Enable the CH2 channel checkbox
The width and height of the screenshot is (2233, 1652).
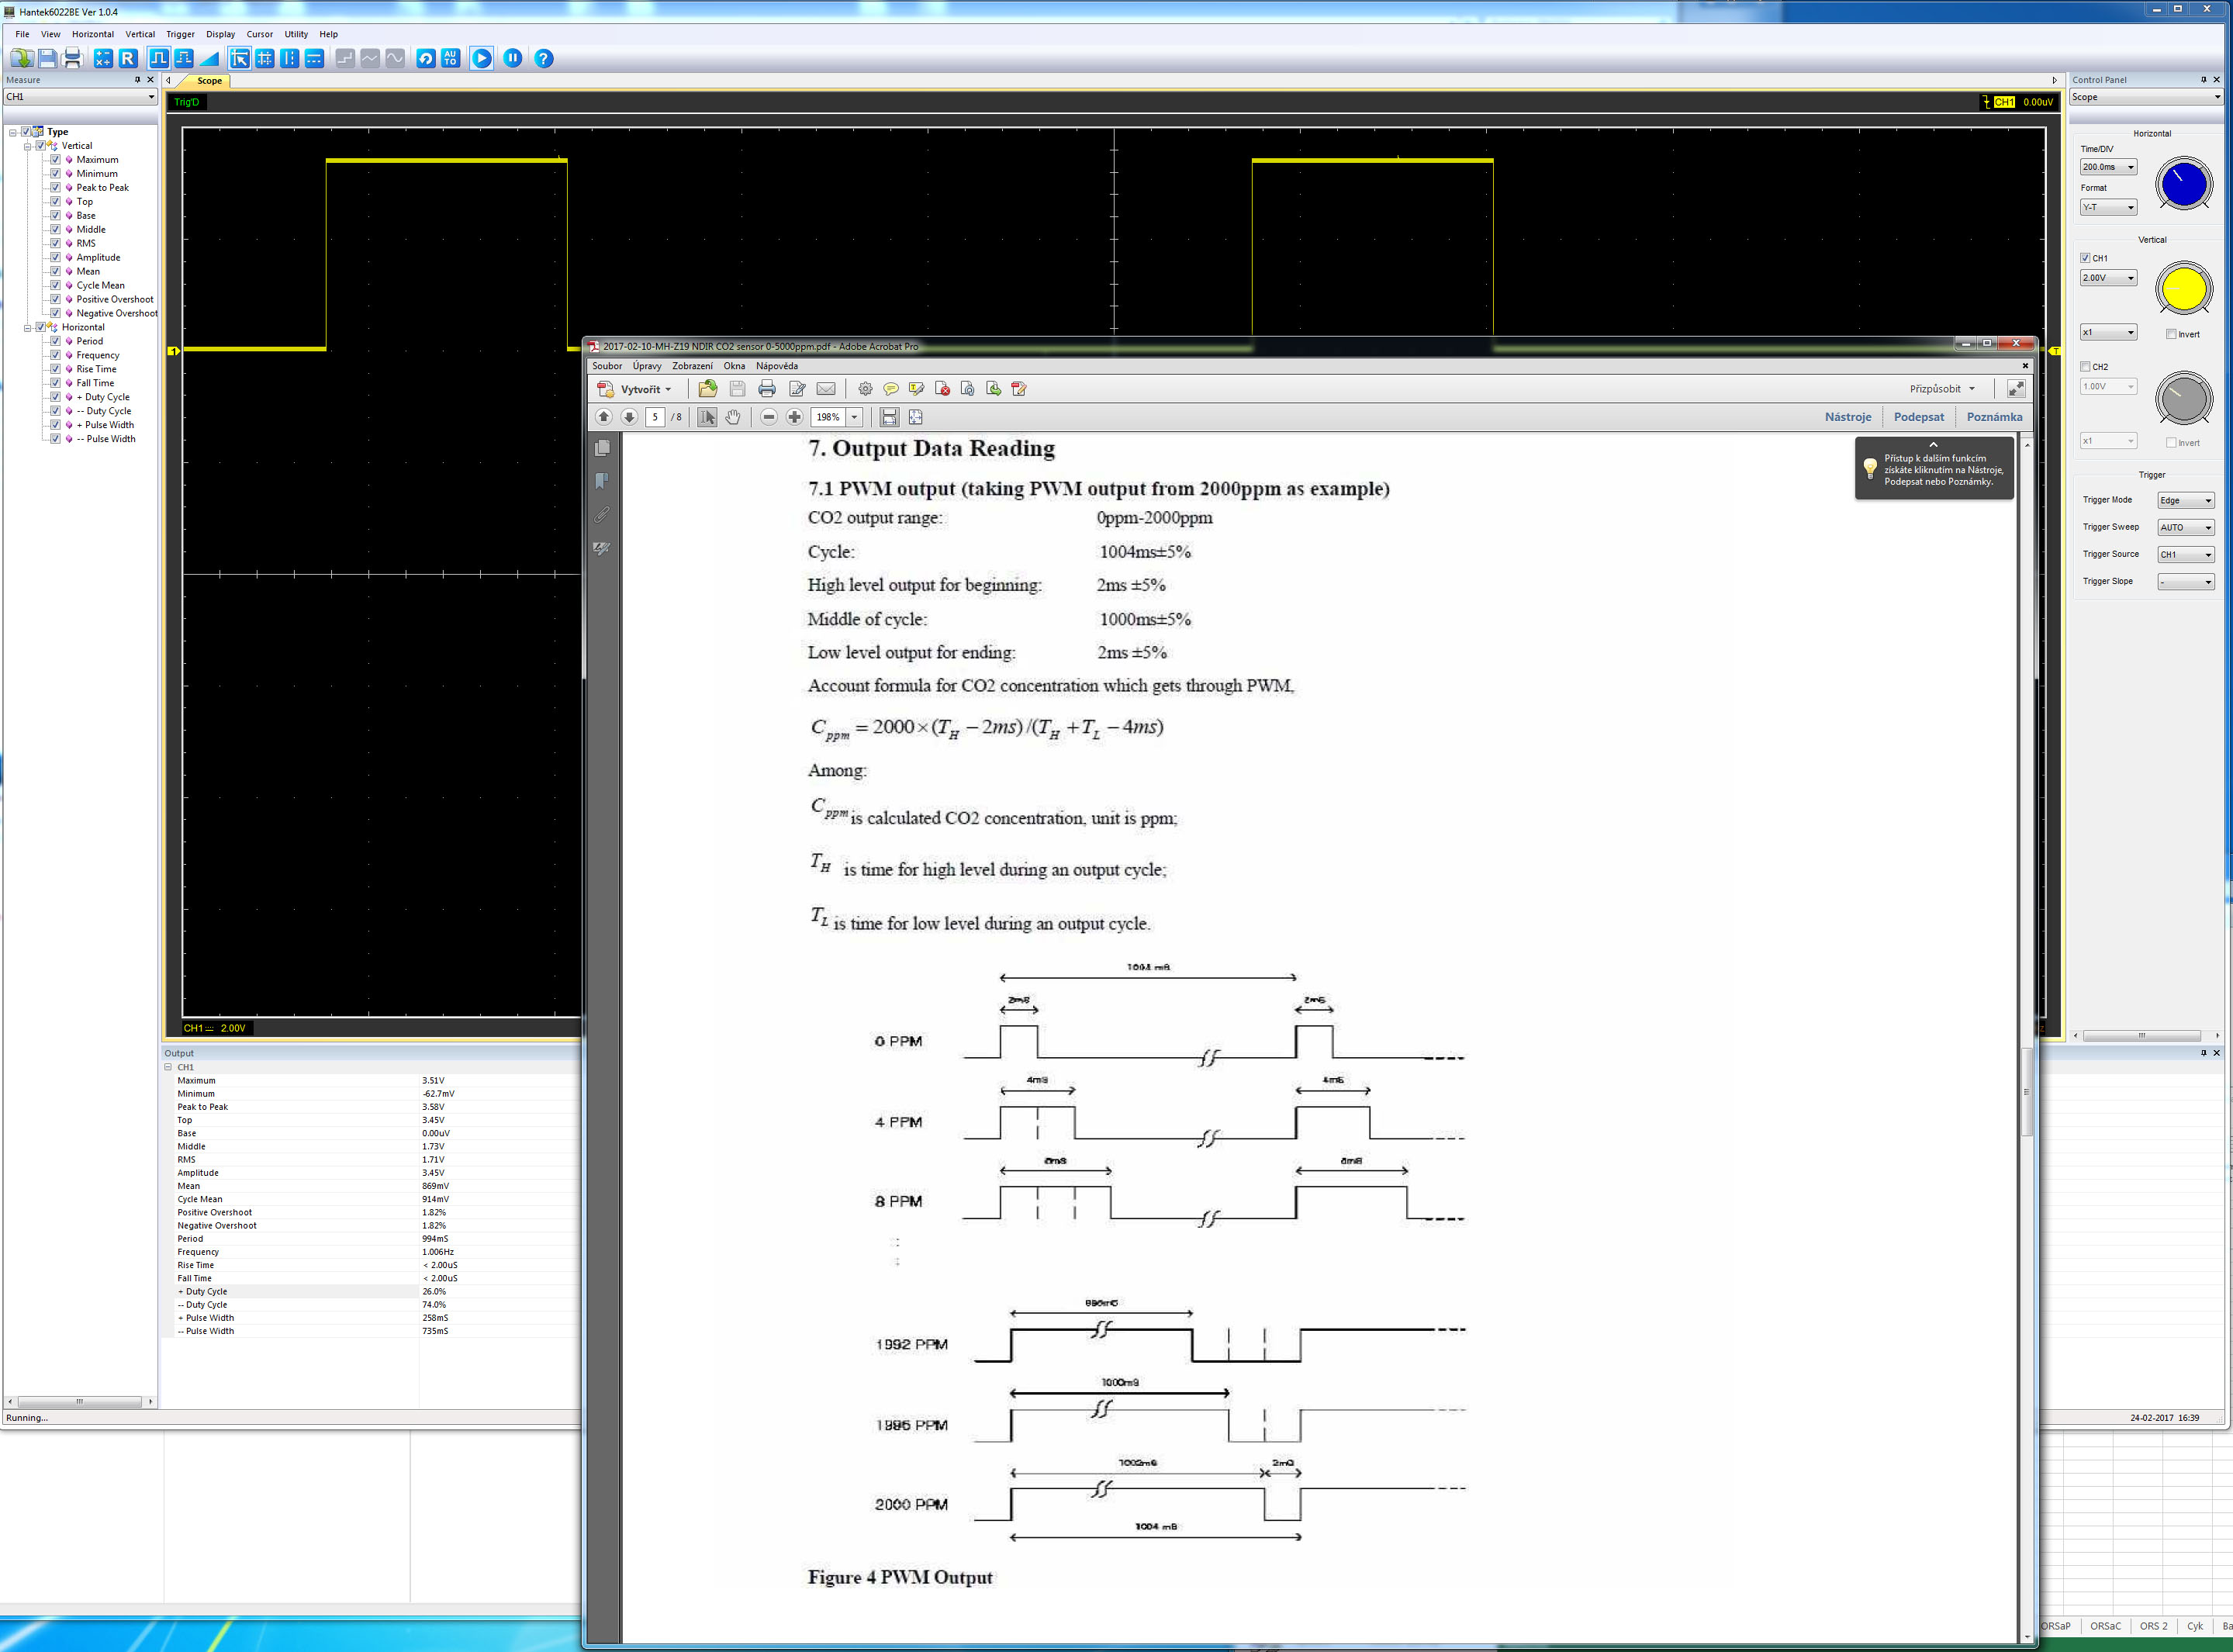pos(2085,366)
